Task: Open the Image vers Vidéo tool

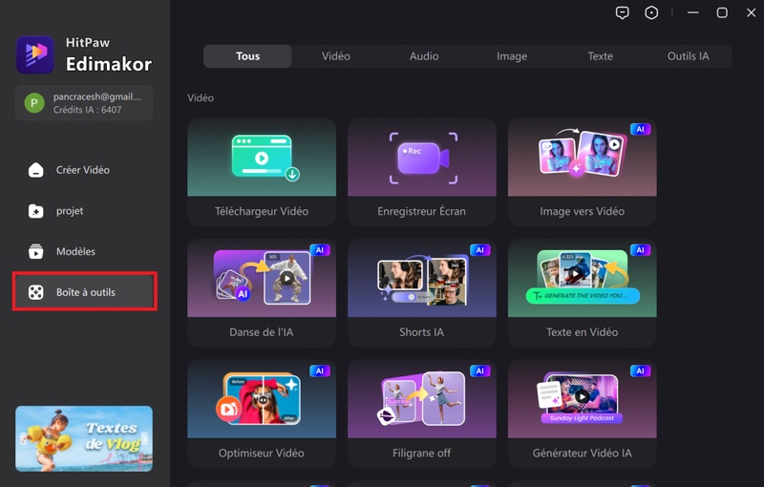Action: pos(582,171)
